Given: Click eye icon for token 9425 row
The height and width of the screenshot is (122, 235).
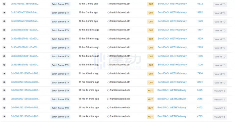Looking at the screenshot, I should (4, 90).
